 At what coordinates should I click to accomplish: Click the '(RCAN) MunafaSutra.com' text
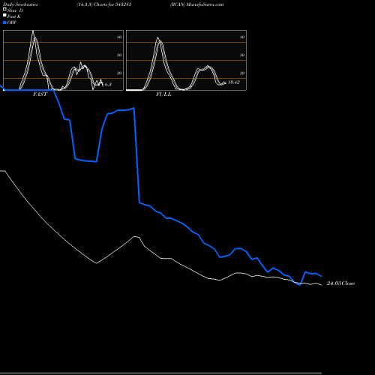196,4
